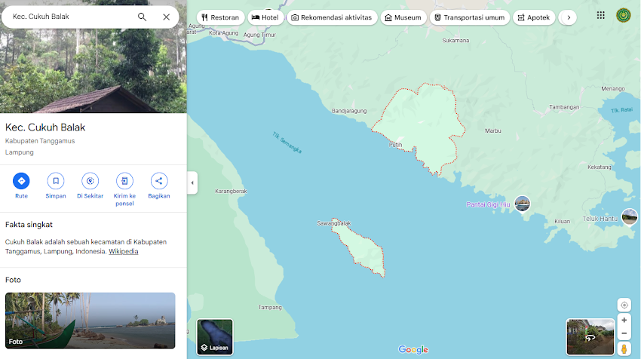Click Pantai Gigi Hiu label
Image resolution: width=641 pixels, height=359 pixels.
[488, 204]
